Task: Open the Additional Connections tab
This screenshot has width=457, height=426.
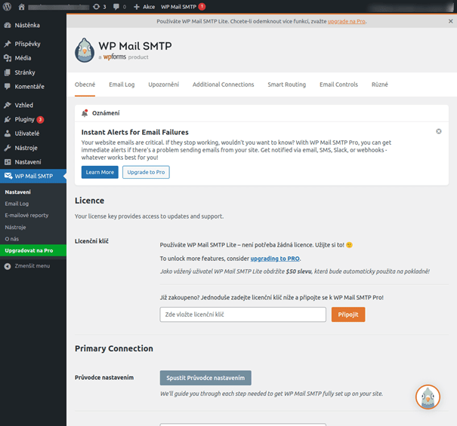Action: pos(224,84)
